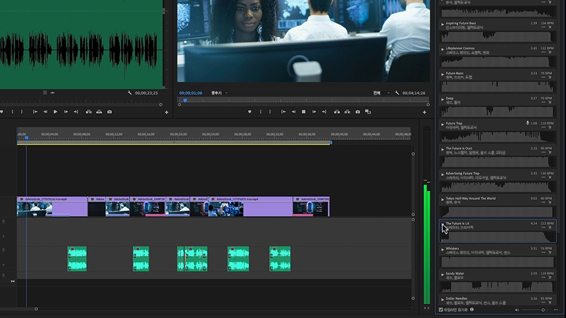Go to Out point in Source monitor

[76, 112]
